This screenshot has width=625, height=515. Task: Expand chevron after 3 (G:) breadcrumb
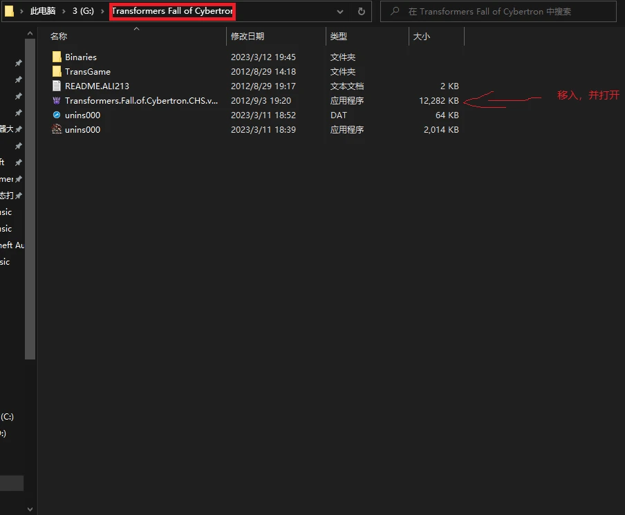point(102,11)
